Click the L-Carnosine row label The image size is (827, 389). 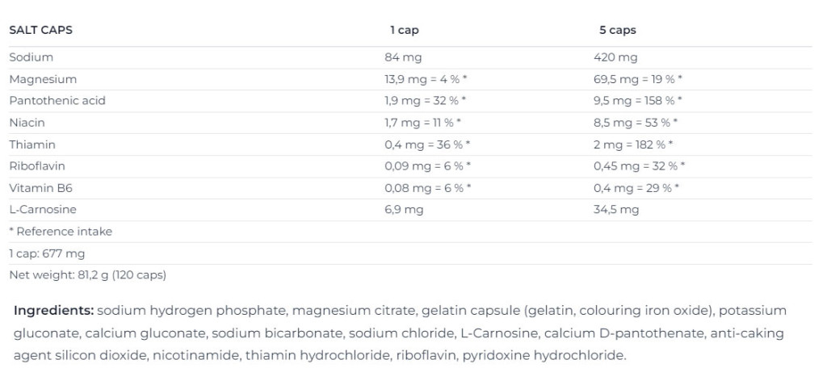pyautogui.click(x=43, y=209)
